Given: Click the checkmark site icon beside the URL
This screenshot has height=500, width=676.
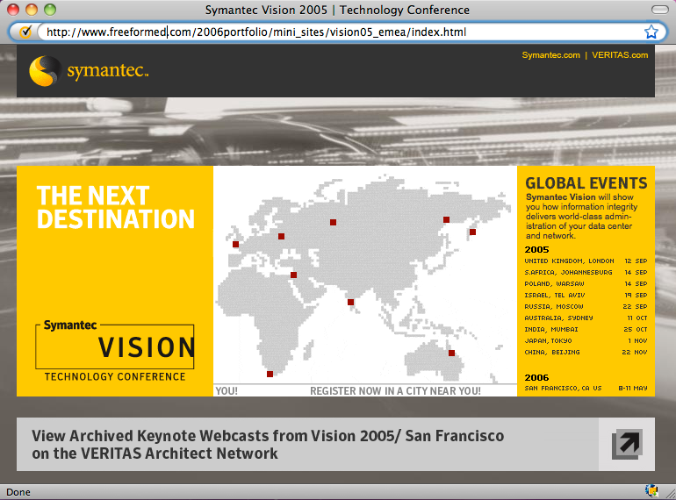Looking at the screenshot, I should [x=25, y=32].
